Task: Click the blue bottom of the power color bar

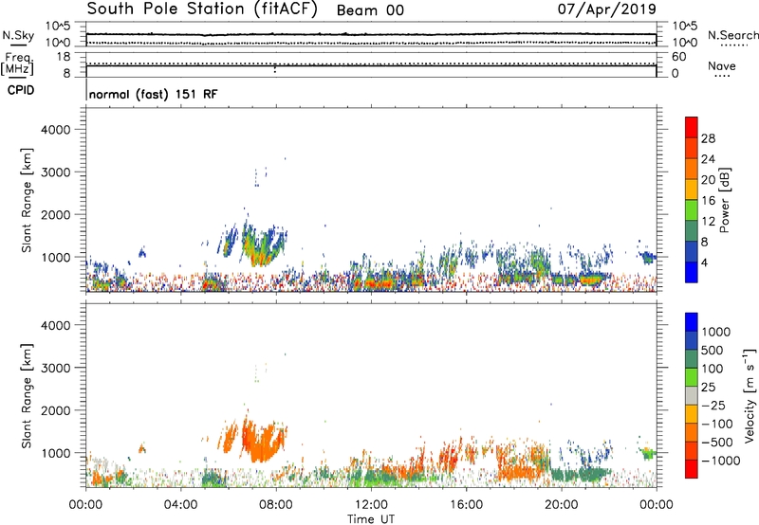Action: coord(692,272)
